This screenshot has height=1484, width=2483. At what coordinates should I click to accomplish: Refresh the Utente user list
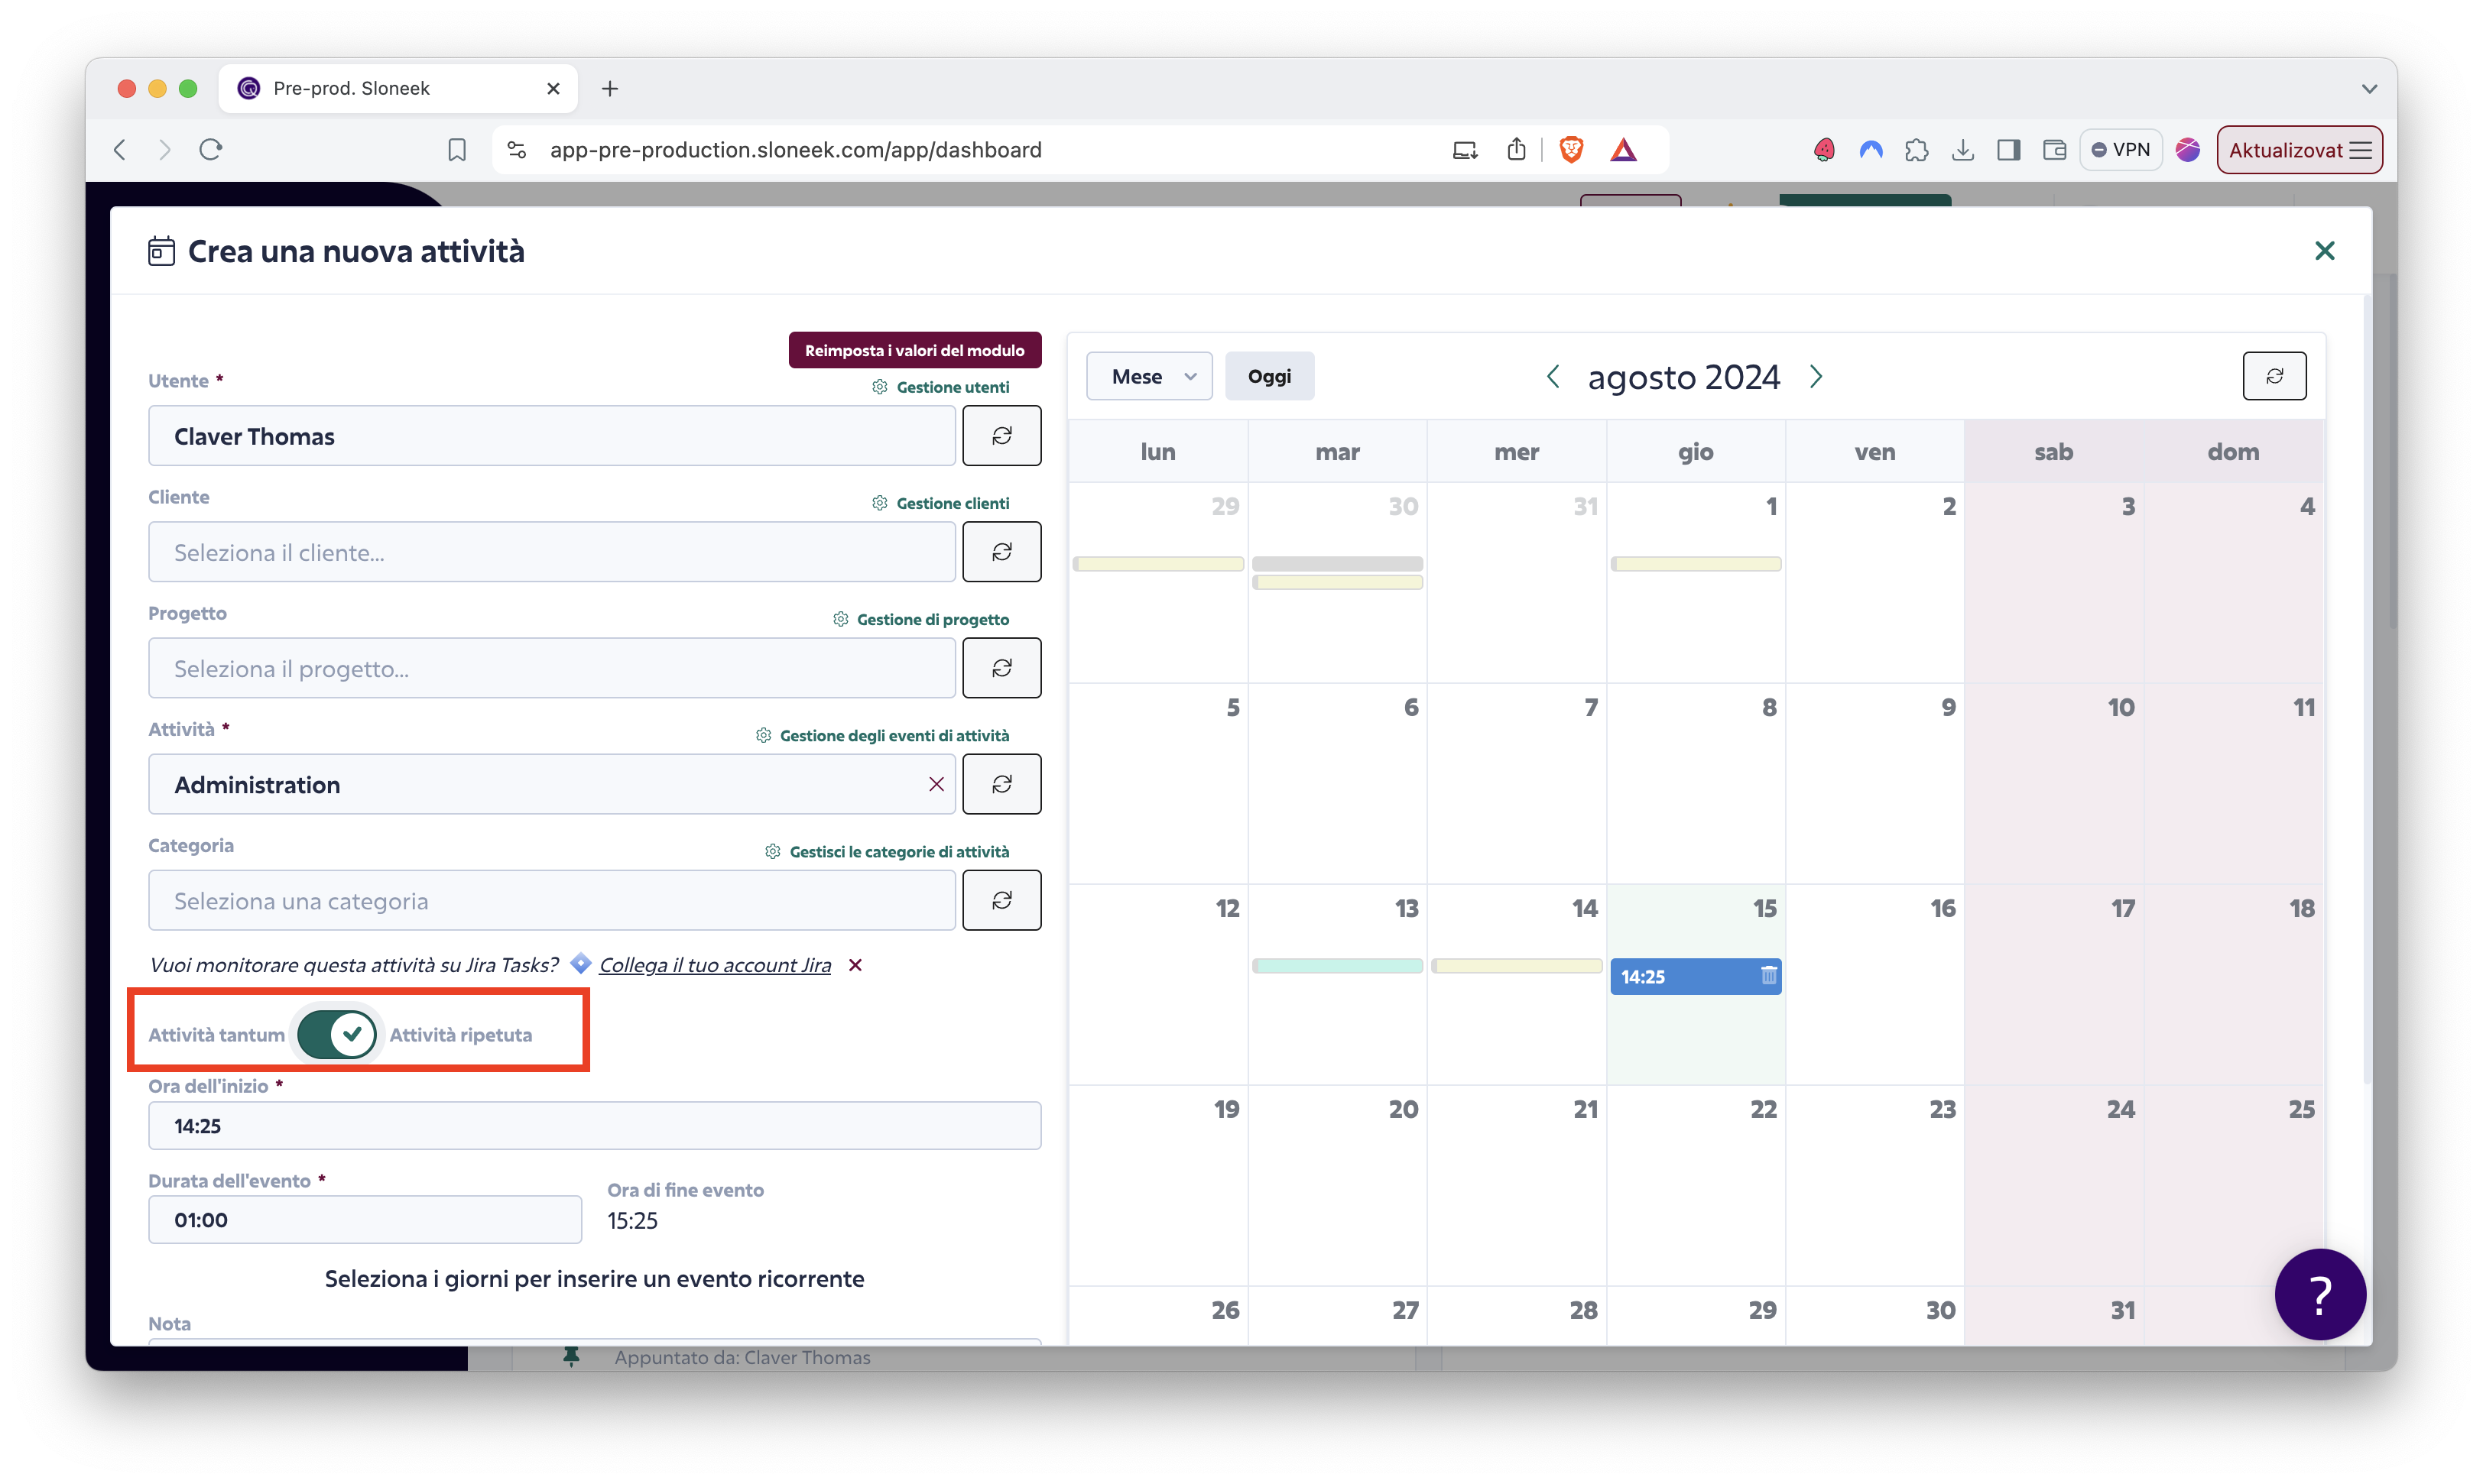pyautogui.click(x=1001, y=436)
